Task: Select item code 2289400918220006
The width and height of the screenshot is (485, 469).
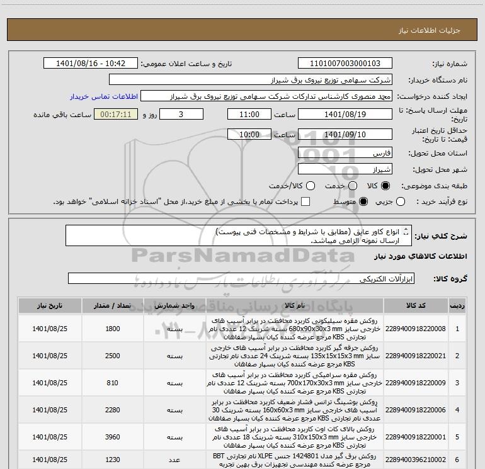Action: (416, 410)
